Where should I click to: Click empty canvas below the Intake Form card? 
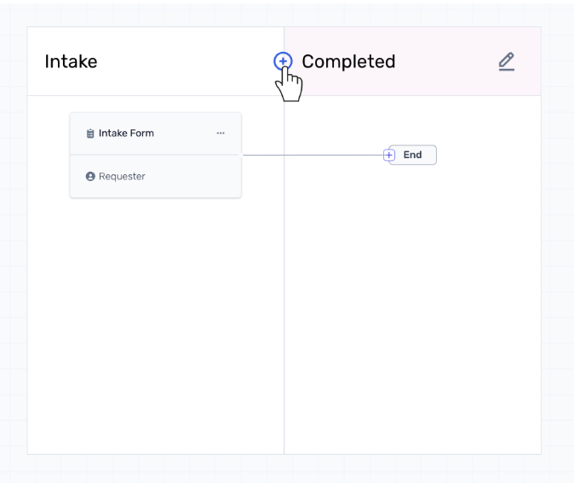coord(153,323)
